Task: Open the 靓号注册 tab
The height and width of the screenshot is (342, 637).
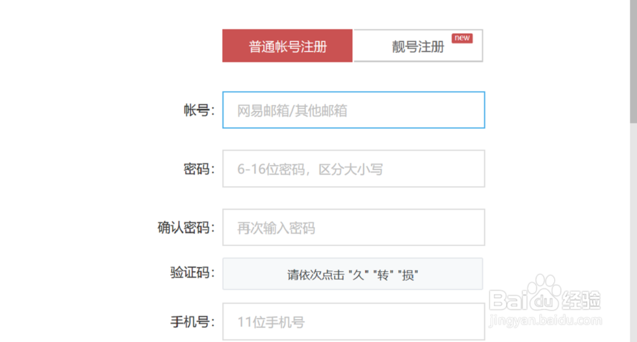Action: pyautogui.click(x=418, y=45)
